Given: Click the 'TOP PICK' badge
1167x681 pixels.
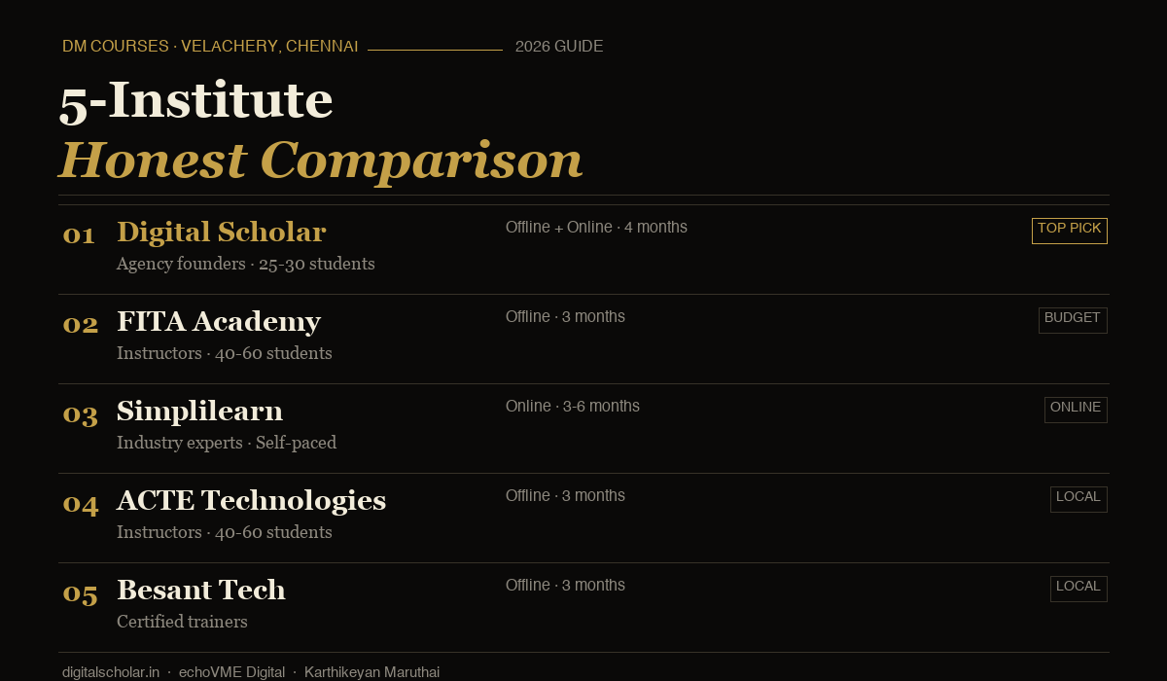Looking at the screenshot, I should [1070, 231].
